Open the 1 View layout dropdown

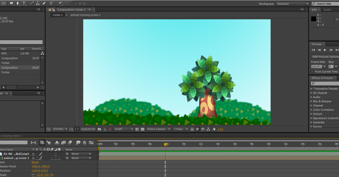point(180,129)
